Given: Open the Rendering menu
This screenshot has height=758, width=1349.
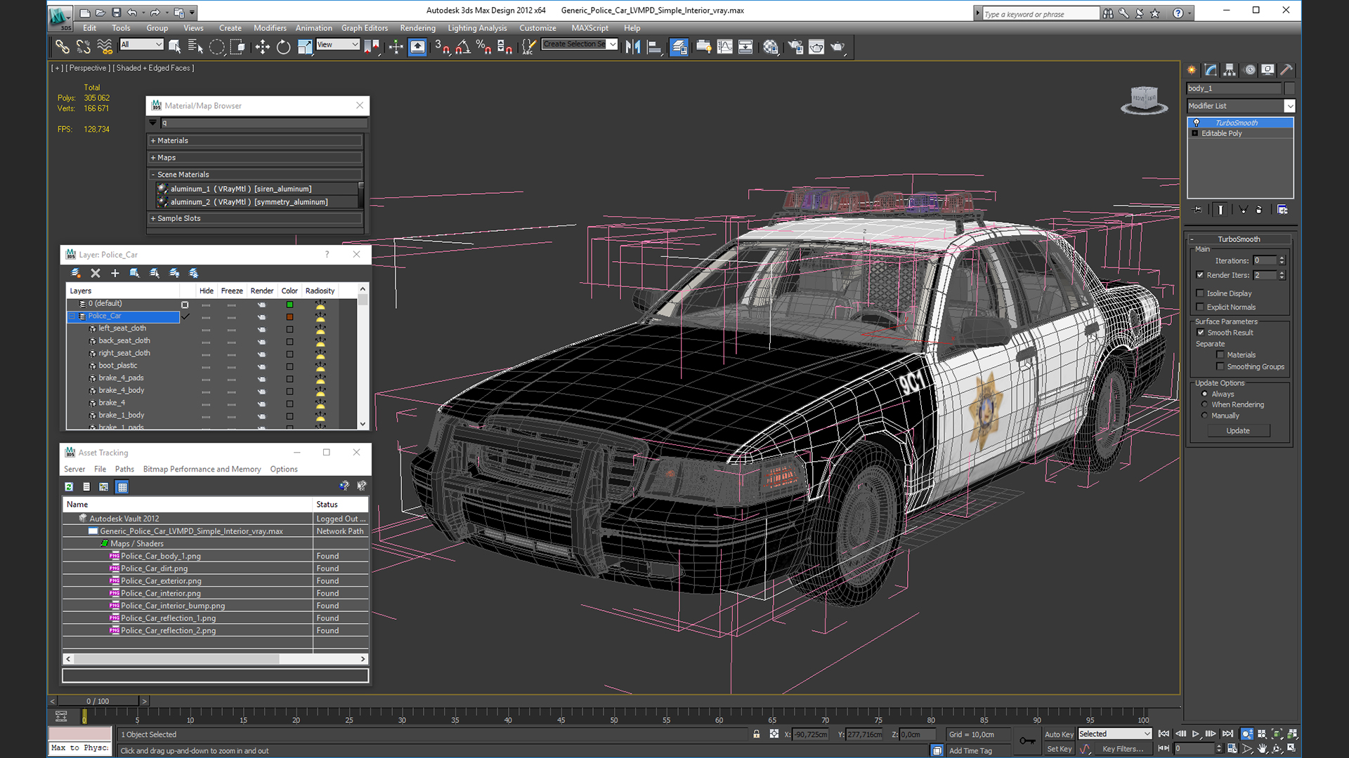Looking at the screenshot, I should tap(417, 28).
